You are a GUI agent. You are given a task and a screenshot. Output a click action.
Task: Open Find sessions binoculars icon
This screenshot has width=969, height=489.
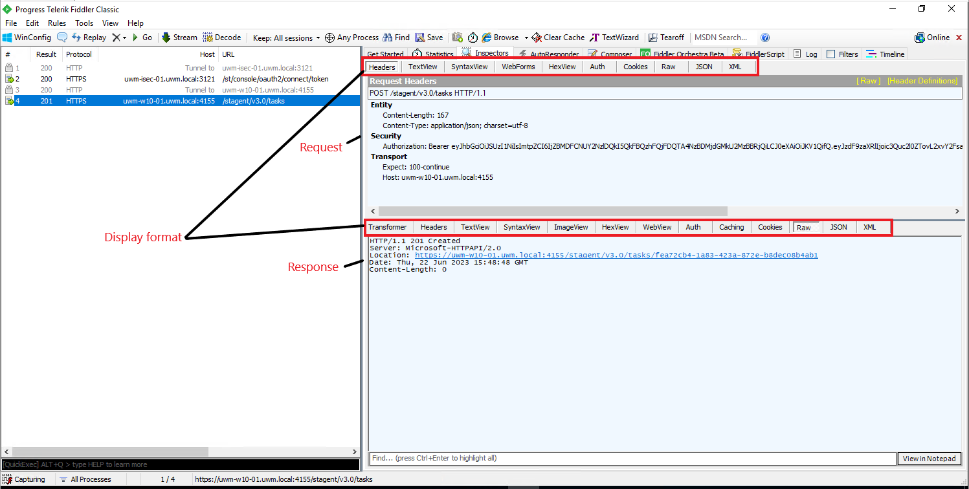click(x=388, y=38)
